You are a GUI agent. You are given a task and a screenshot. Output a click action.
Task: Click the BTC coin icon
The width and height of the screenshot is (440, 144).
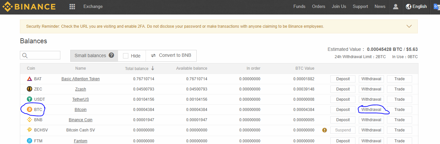click(x=29, y=110)
